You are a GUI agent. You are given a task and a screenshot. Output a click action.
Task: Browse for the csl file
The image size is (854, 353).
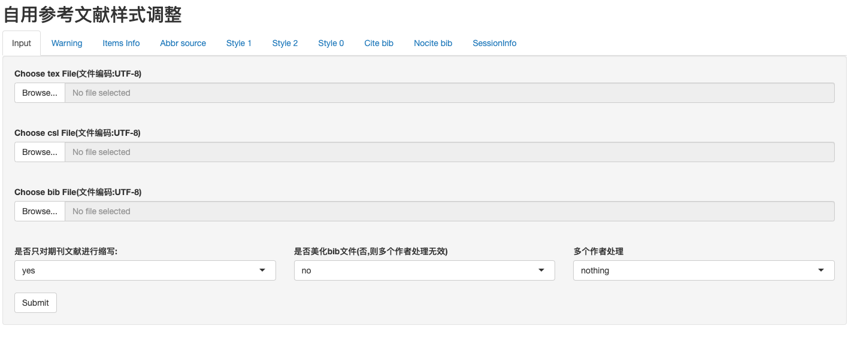(40, 152)
